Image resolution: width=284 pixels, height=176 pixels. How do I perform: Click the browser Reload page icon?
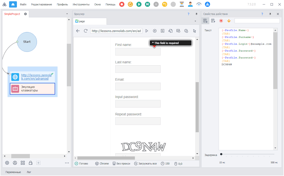click(x=86, y=31)
